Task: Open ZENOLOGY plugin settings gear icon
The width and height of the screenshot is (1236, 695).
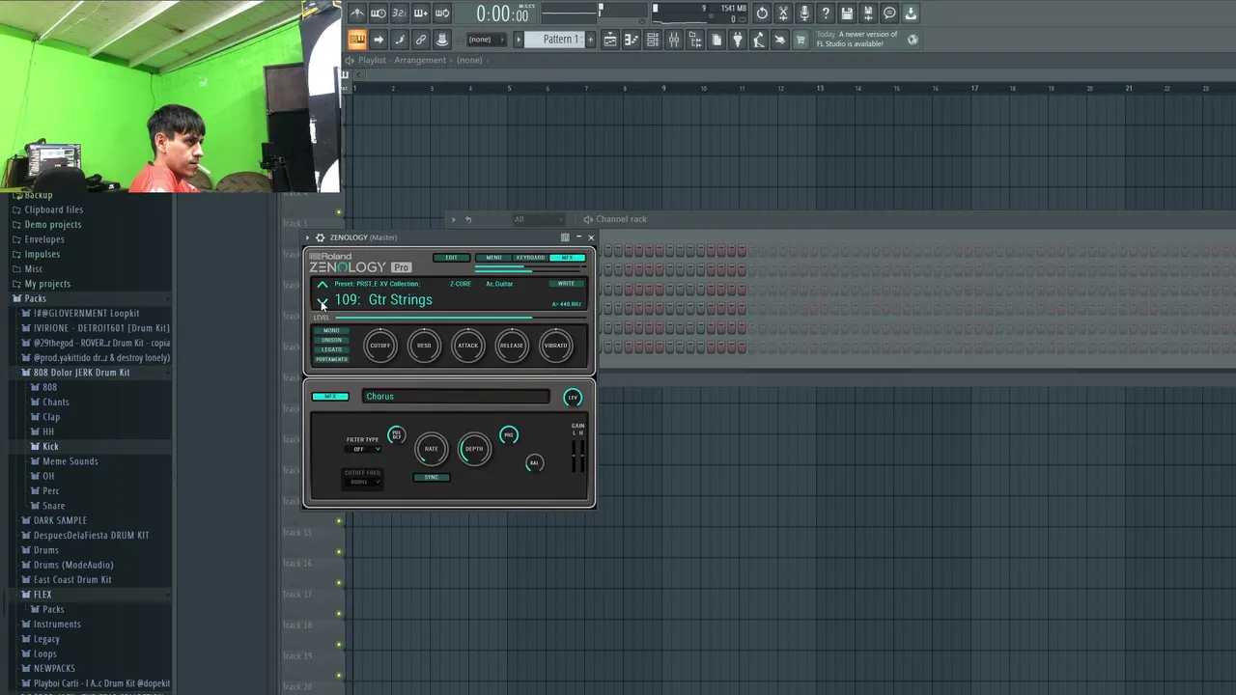Action: coord(320,237)
